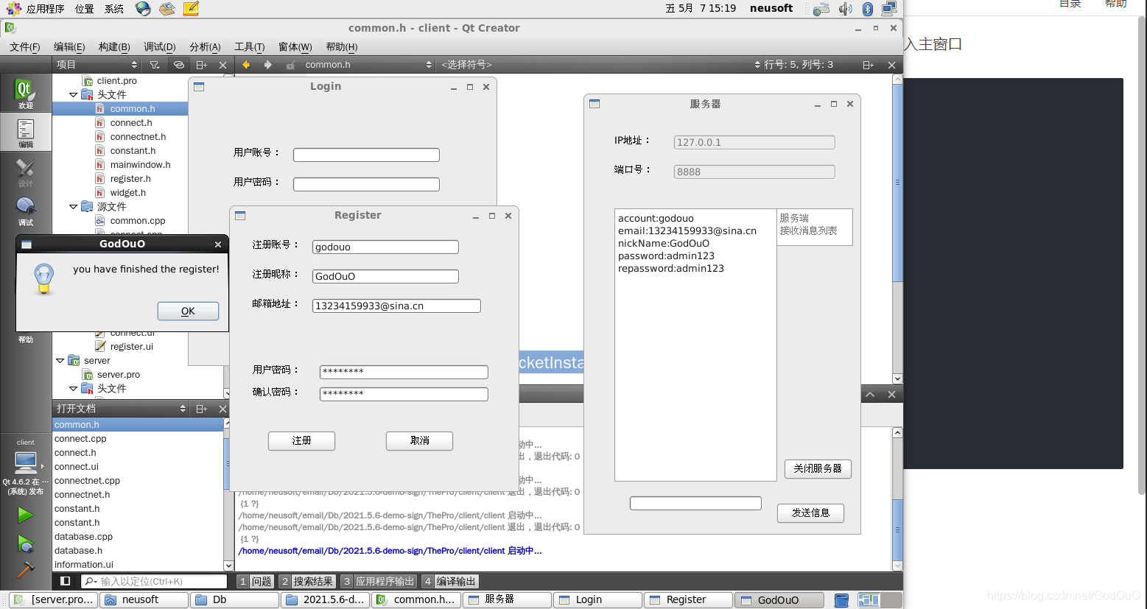The height and width of the screenshot is (609, 1147).
Task: Click the 注册账号 field in Register window
Action: point(385,247)
